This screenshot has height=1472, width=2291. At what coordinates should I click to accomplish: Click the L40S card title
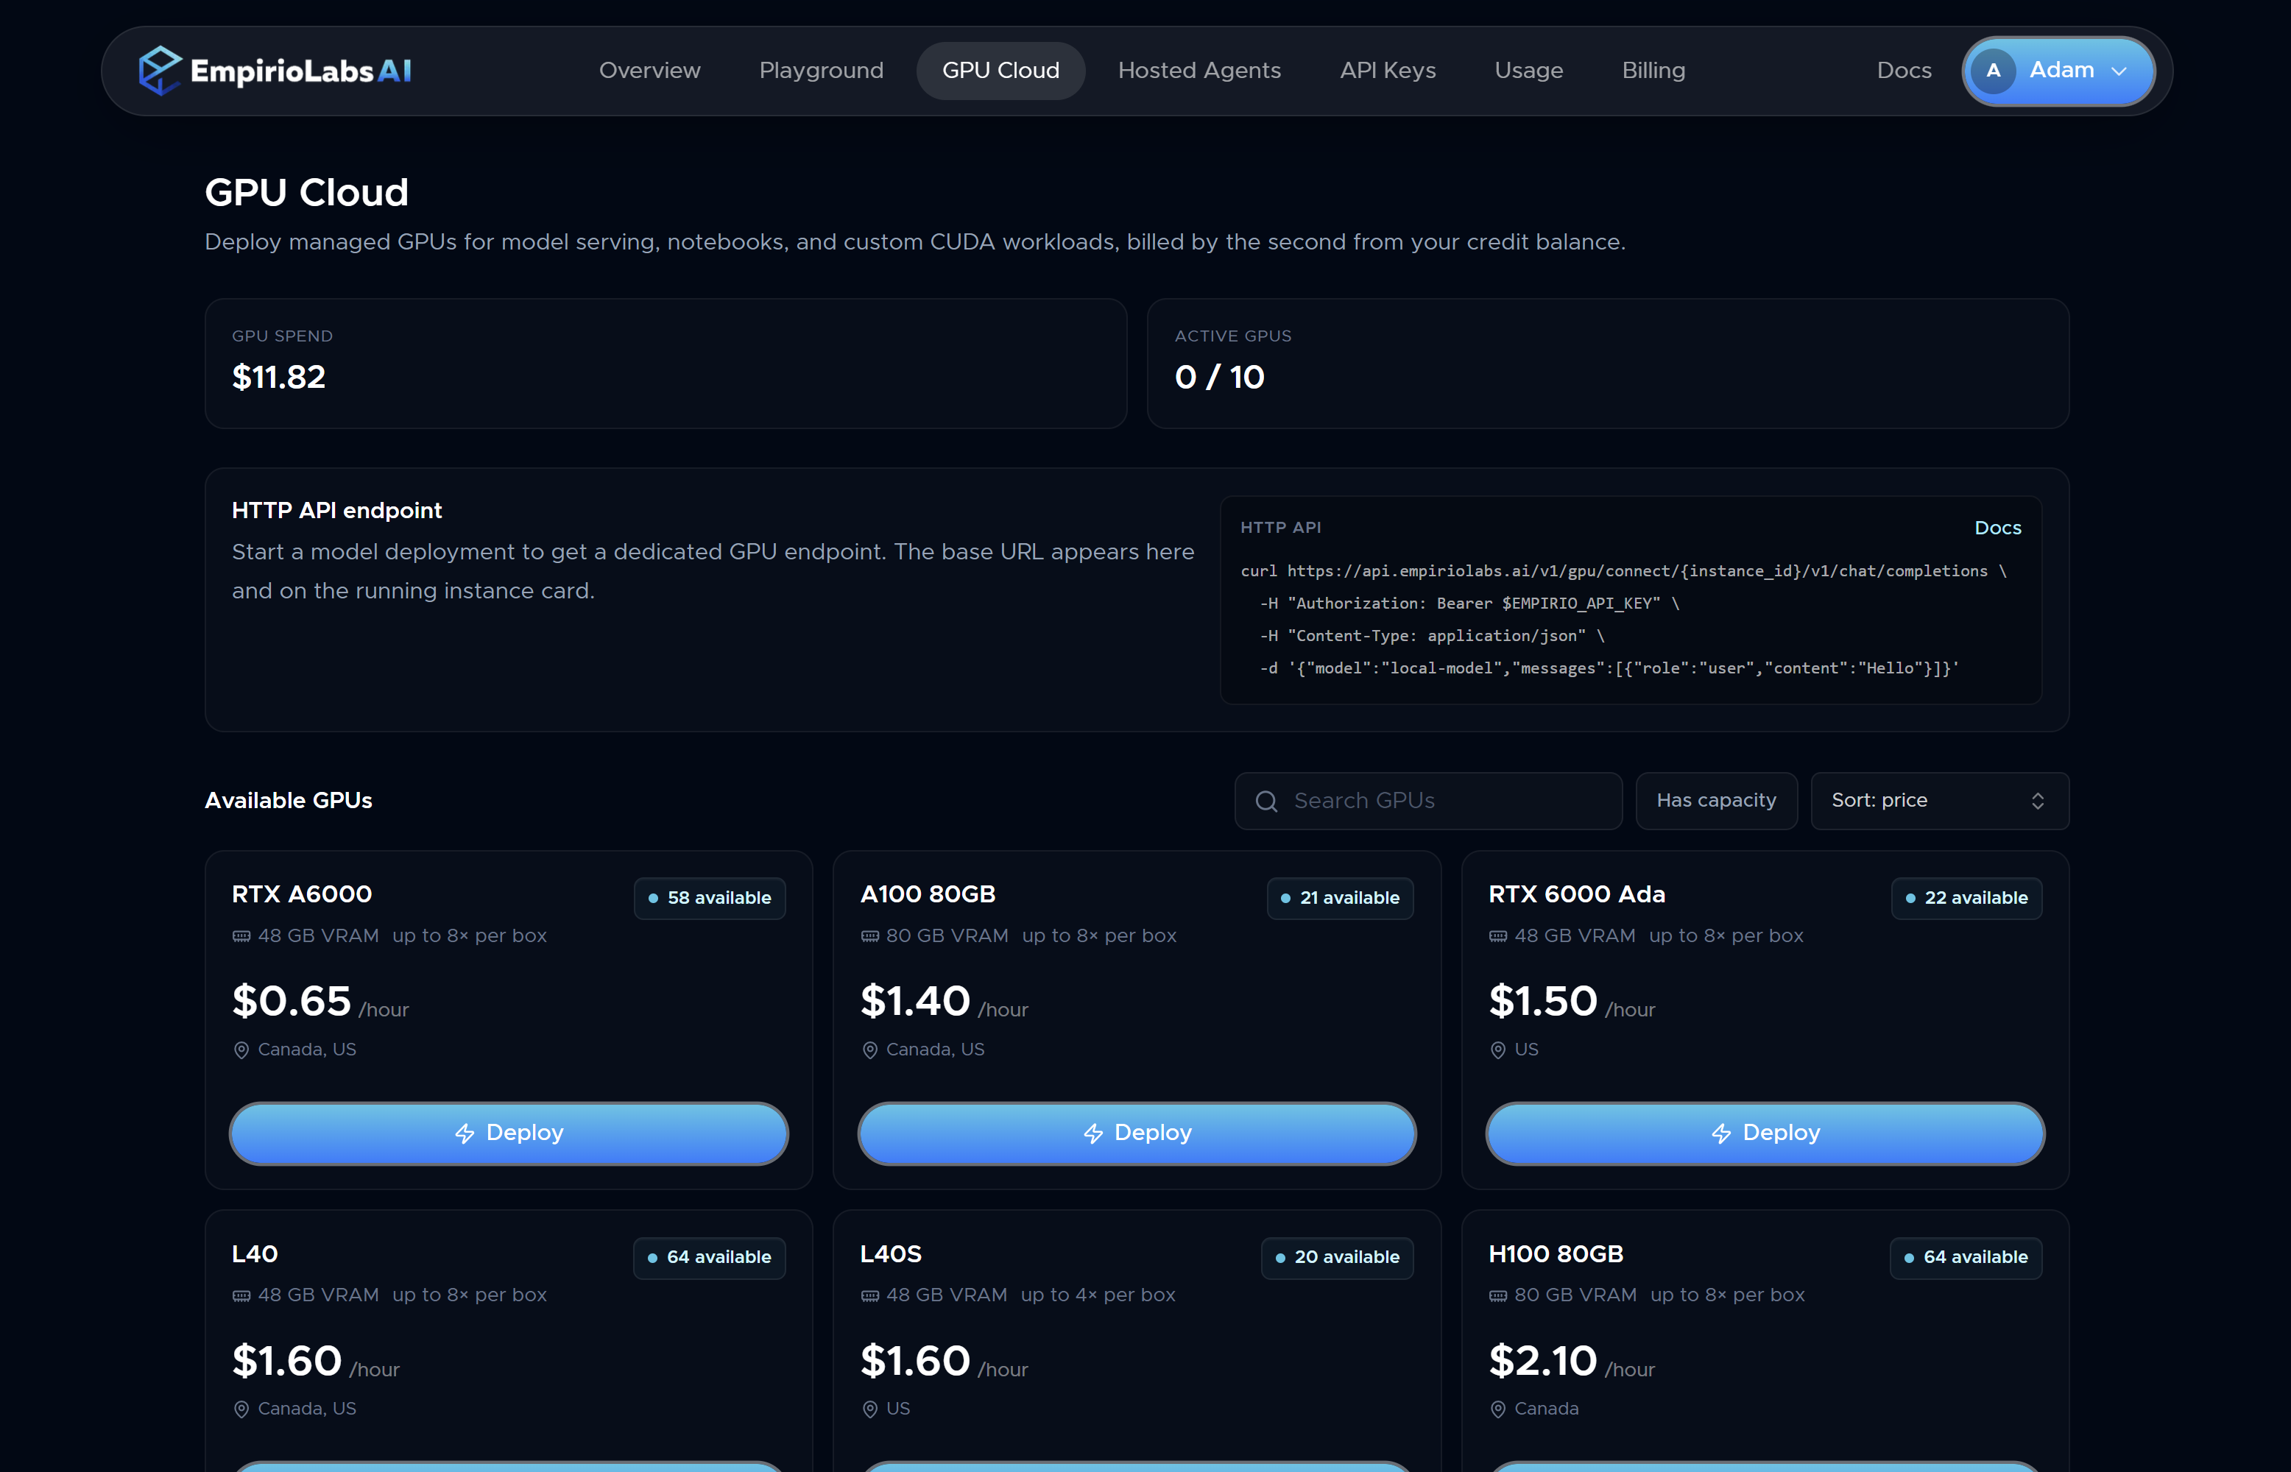tap(891, 1254)
